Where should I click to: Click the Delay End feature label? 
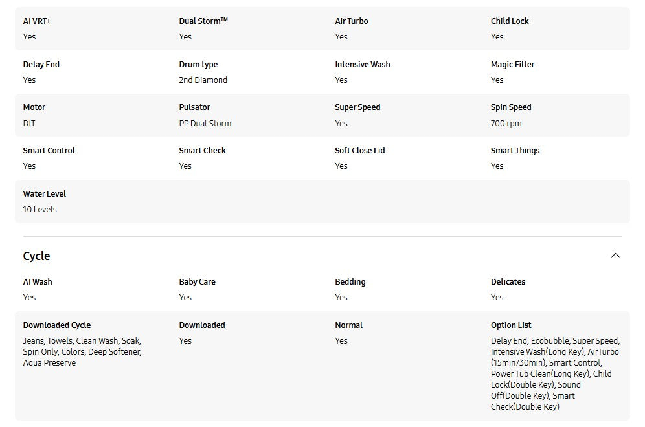(41, 64)
